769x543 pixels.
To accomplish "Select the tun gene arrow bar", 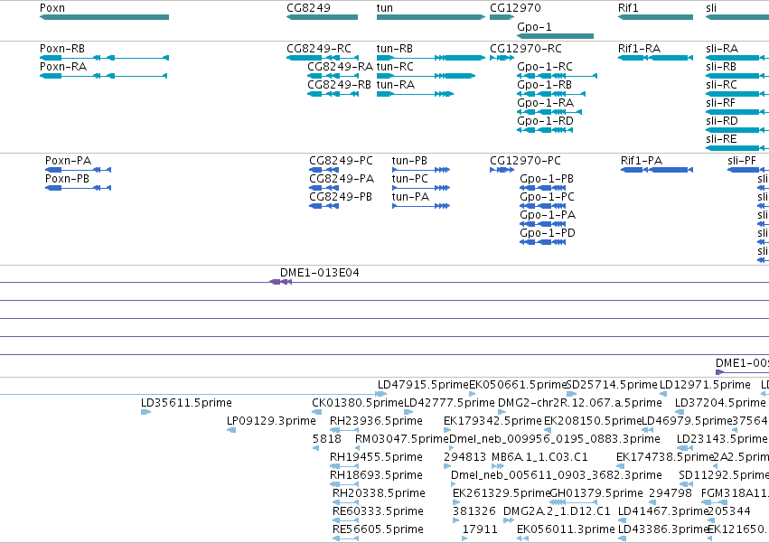I will tap(431, 17).
